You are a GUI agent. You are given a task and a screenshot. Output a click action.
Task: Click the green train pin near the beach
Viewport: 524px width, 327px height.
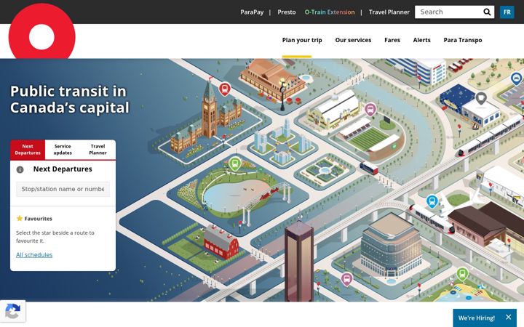coord(463,274)
